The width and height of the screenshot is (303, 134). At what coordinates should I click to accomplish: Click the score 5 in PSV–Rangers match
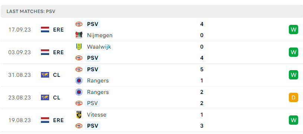click(202, 69)
